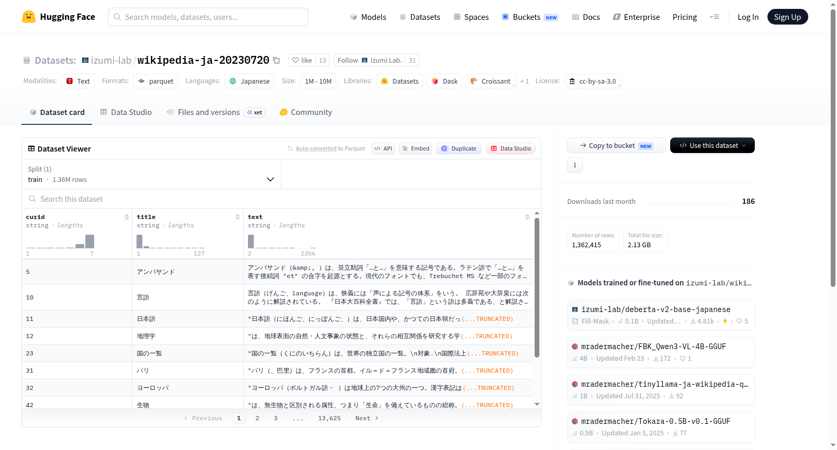
Task: Open Docs in the top navigation
Action: tap(585, 17)
